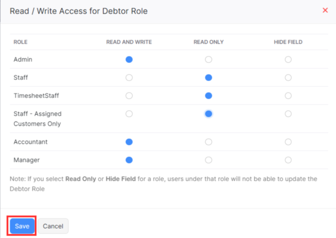This screenshot has height=238, width=336.
Task: Save the Debtor Role access settings
Action: tap(22, 226)
